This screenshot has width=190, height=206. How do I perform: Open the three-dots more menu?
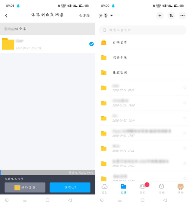click(182, 16)
